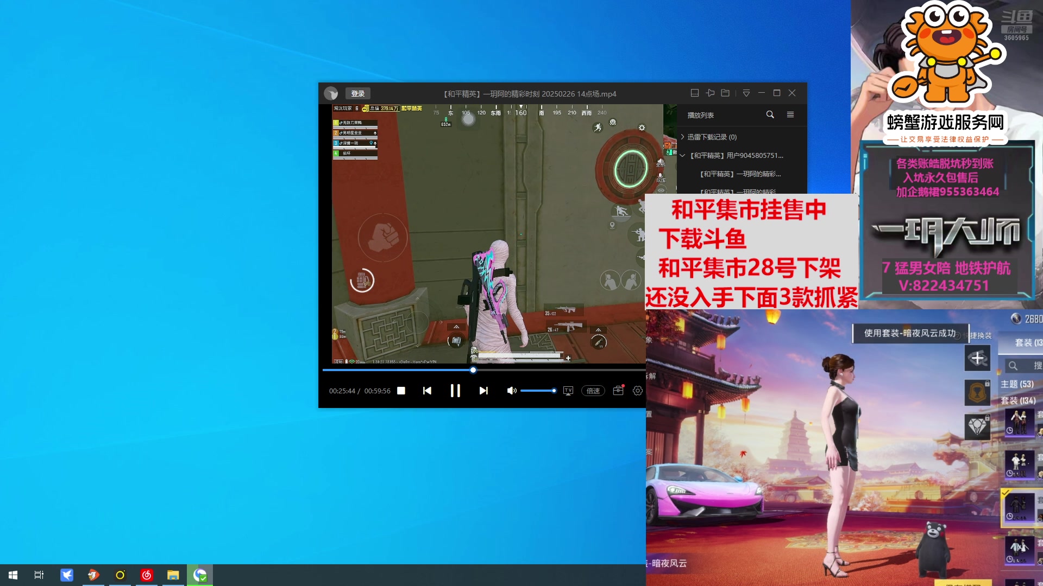Click the 播放列表 playlist header

click(x=700, y=115)
